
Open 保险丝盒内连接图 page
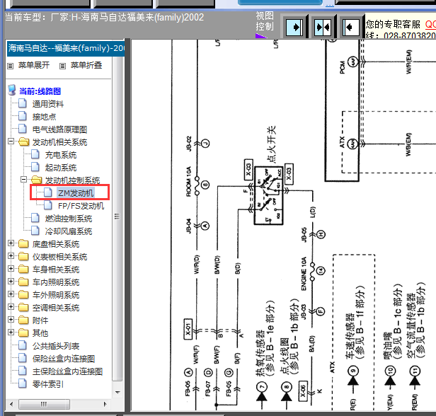(64, 359)
